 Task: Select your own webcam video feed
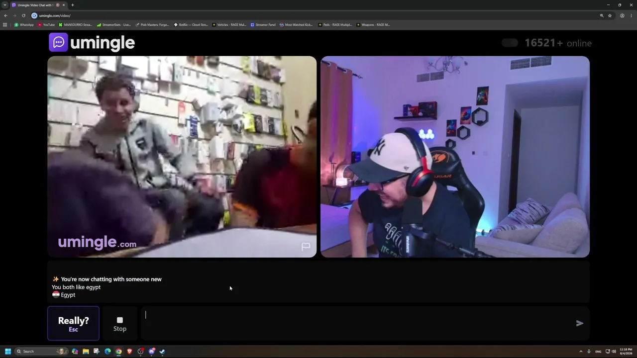tap(455, 157)
